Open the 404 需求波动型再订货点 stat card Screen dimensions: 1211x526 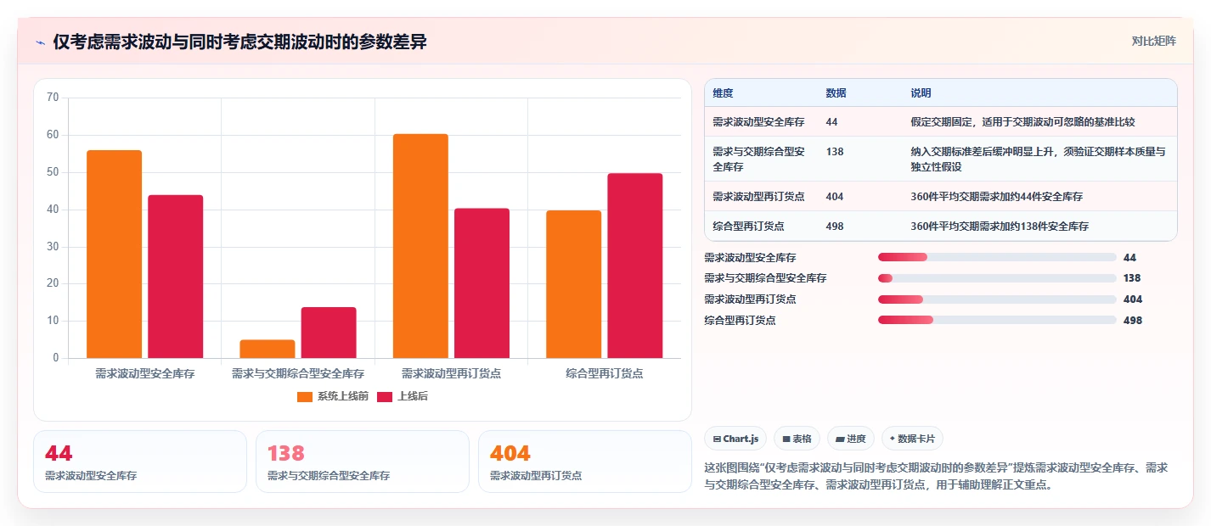pyautogui.click(x=585, y=462)
